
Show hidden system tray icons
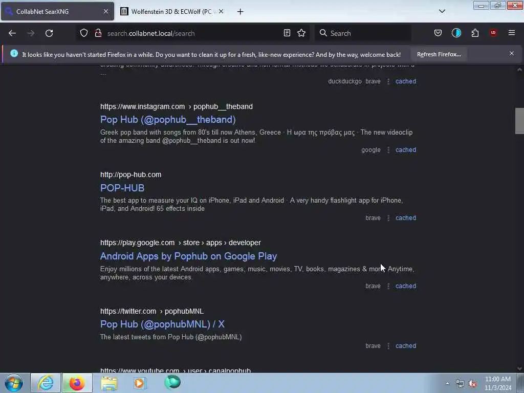447,383
